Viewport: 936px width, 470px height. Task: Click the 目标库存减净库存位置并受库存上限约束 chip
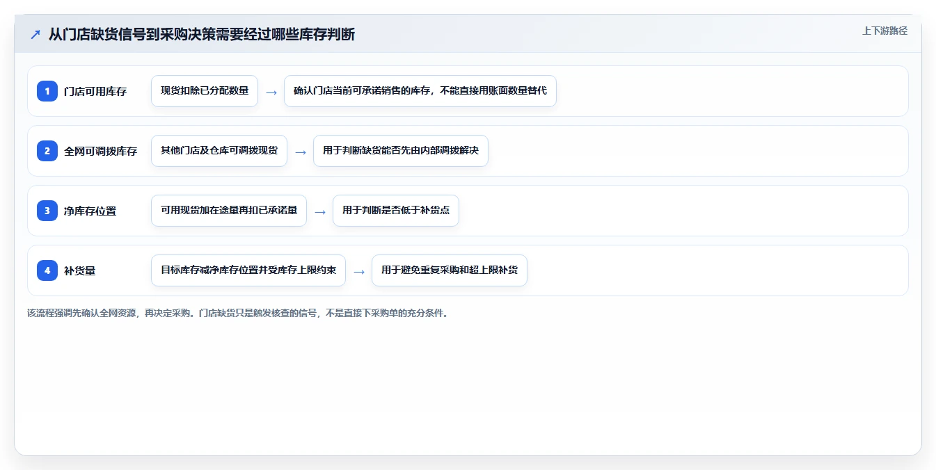(248, 270)
